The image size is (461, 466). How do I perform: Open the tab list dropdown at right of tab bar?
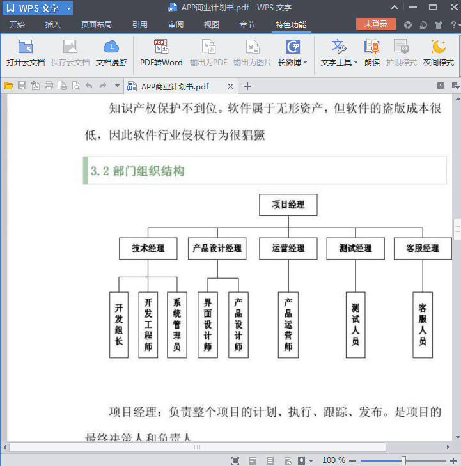[455, 86]
